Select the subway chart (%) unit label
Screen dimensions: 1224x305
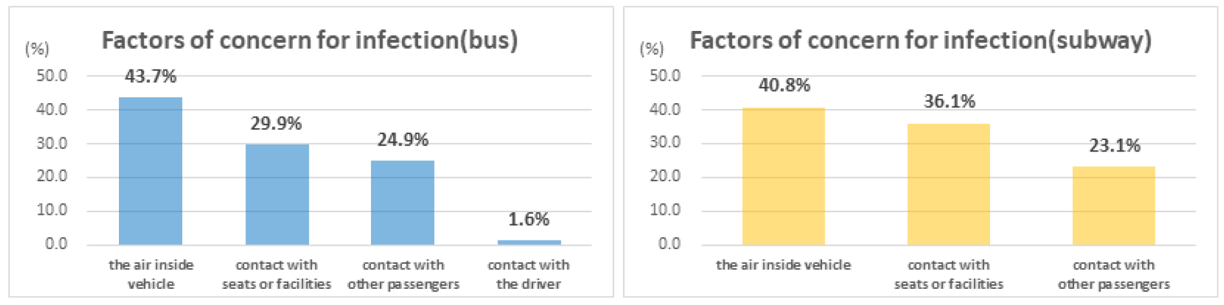coord(651,48)
